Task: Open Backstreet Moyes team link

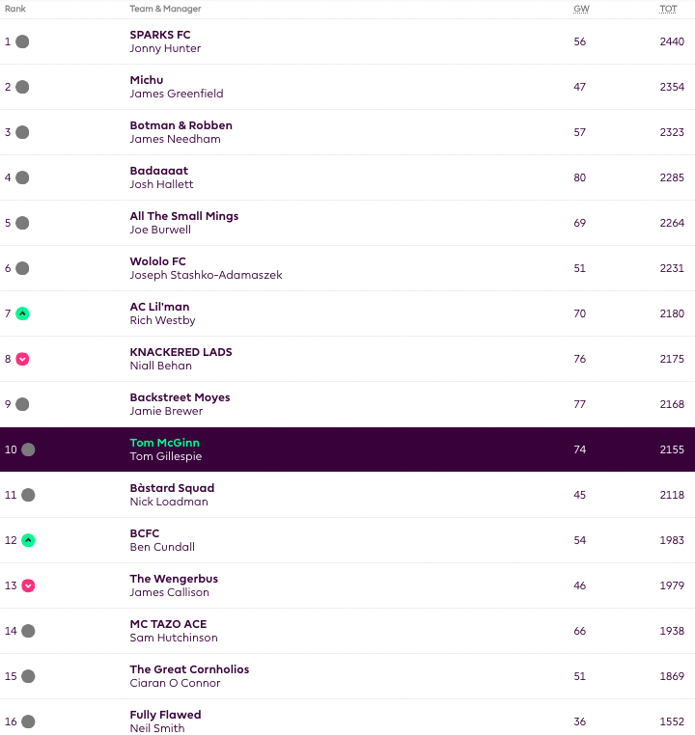Action: [x=180, y=397]
